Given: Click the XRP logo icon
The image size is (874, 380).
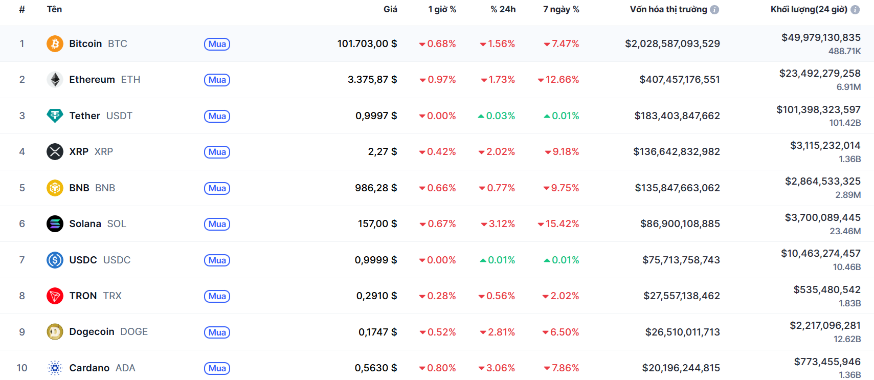Looking at the screenshot, I should pos(55,152).
